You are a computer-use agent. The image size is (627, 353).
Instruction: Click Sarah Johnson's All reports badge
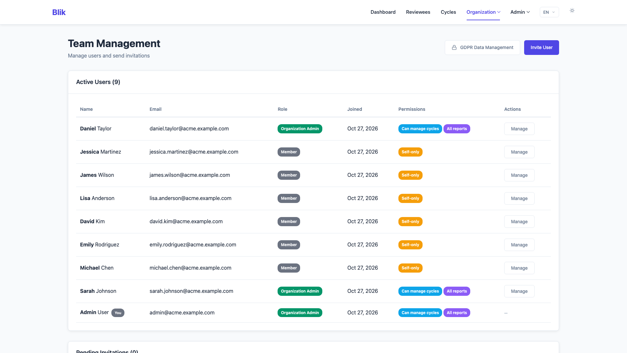point(457,291)
